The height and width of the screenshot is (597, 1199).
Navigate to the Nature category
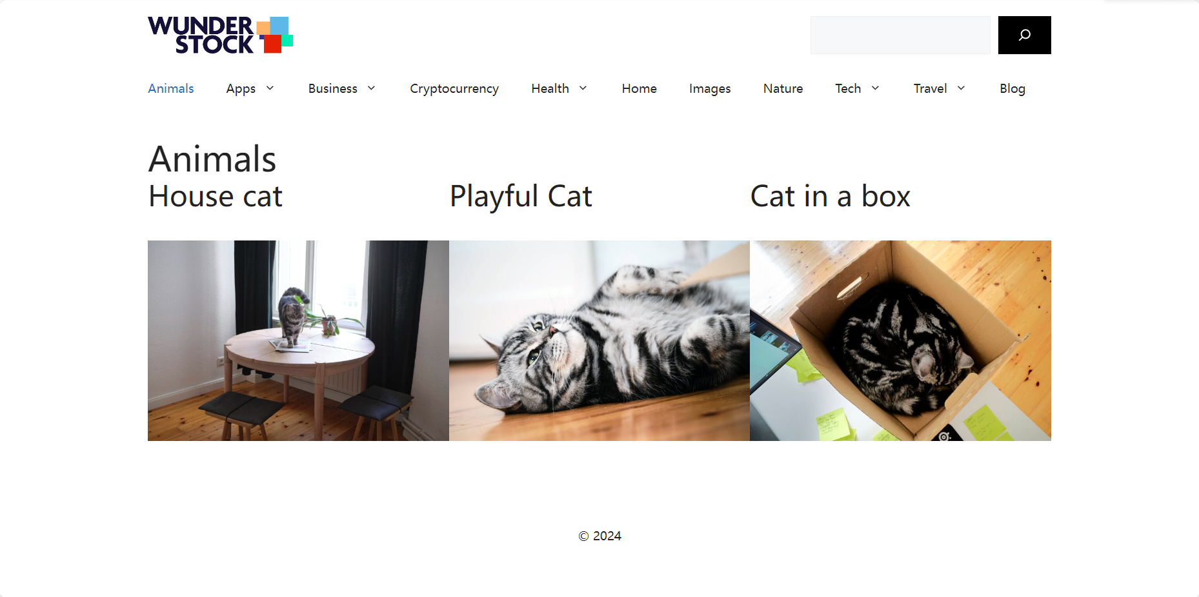pyautogui.click(x=783, y=88)
